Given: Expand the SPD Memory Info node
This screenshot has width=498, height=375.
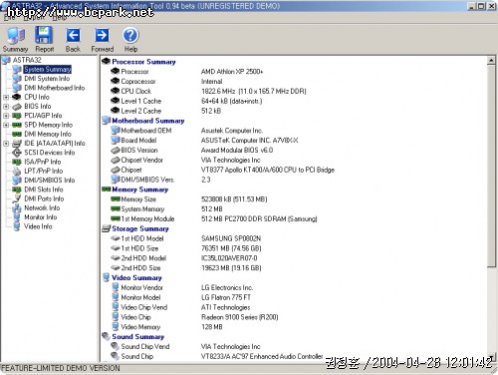Looking at the screenshot, I should click(x=6, y=125).
